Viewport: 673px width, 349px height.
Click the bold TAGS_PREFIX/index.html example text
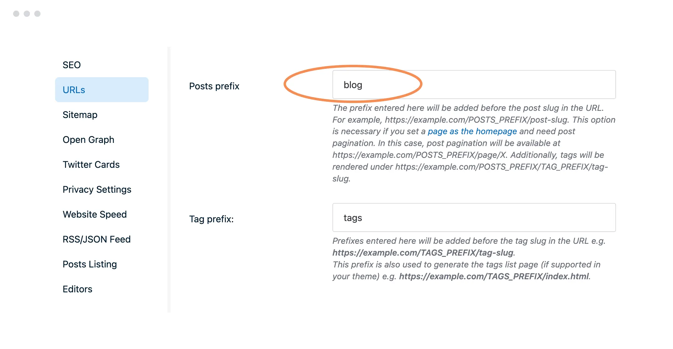pyautogui.click(x=494, y=276)
